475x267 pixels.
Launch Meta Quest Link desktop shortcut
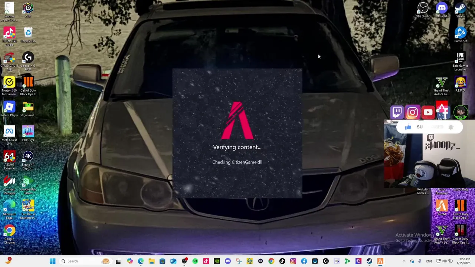click(x=9, y=135)
